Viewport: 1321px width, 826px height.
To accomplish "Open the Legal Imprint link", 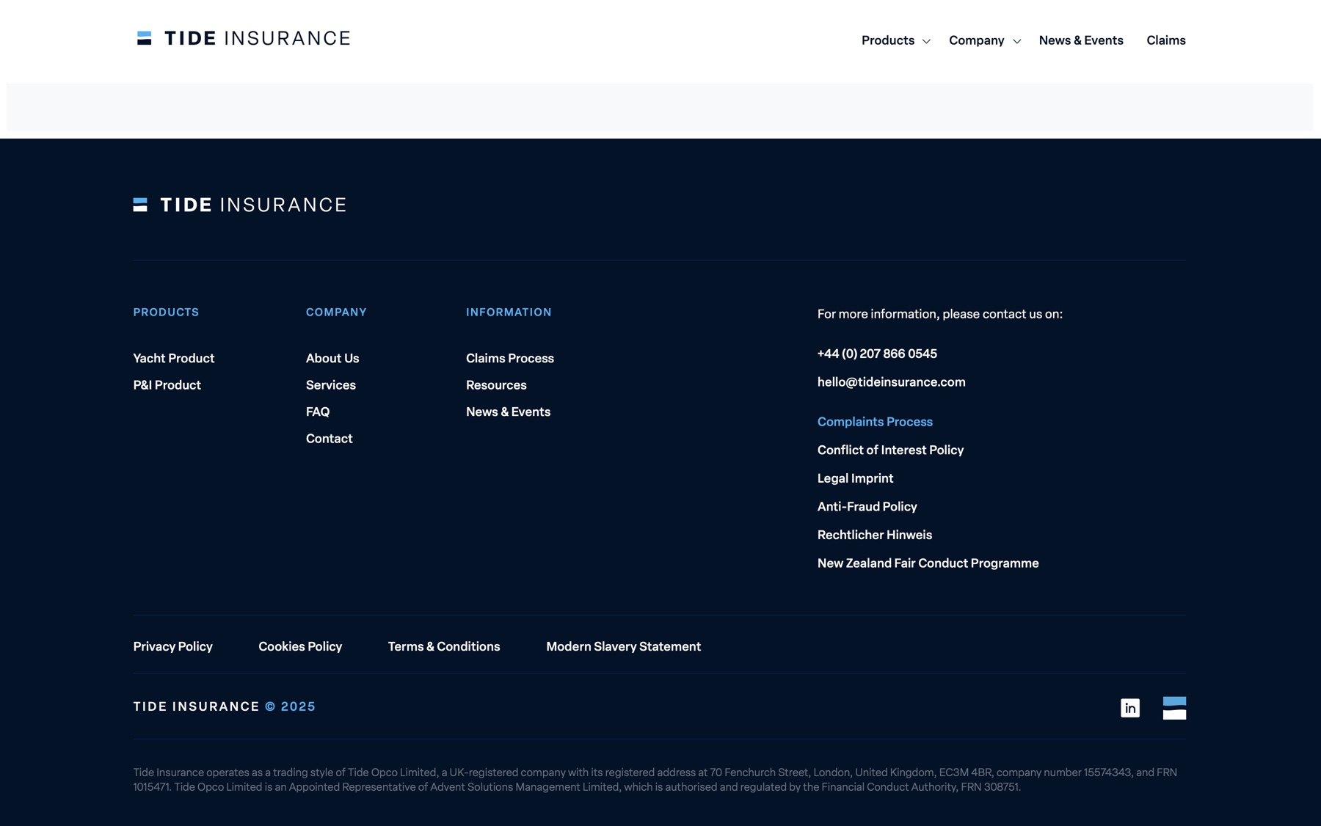I will [x=855, y=478].
